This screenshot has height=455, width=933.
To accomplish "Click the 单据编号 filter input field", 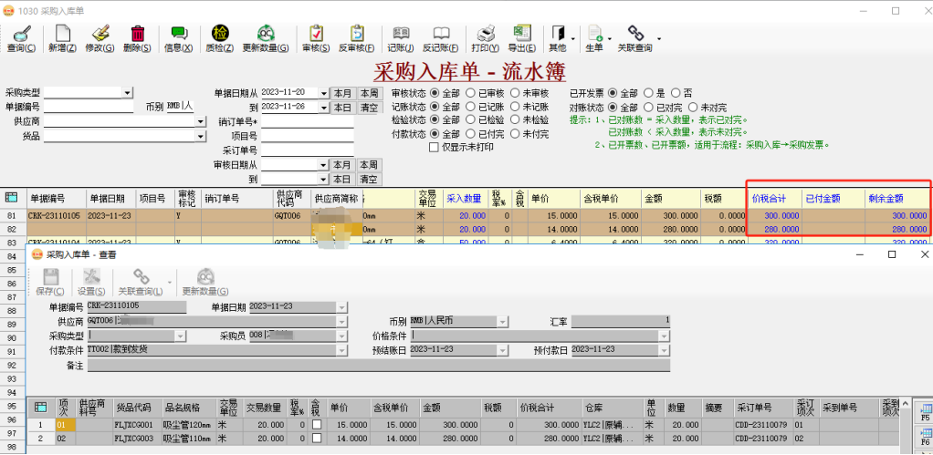I will coord(89,107).
